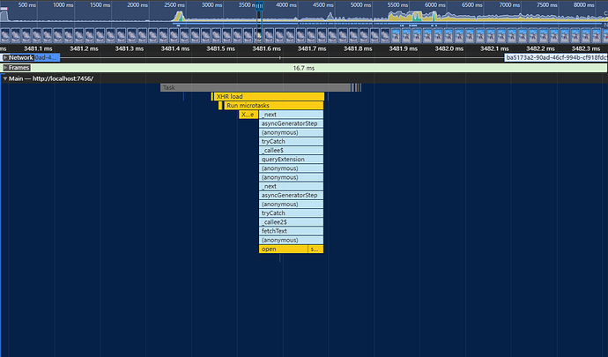Click filmstrip screenshot thumbnail under 500 ms
Screen dimensions: 608x357
click(26, 35)
